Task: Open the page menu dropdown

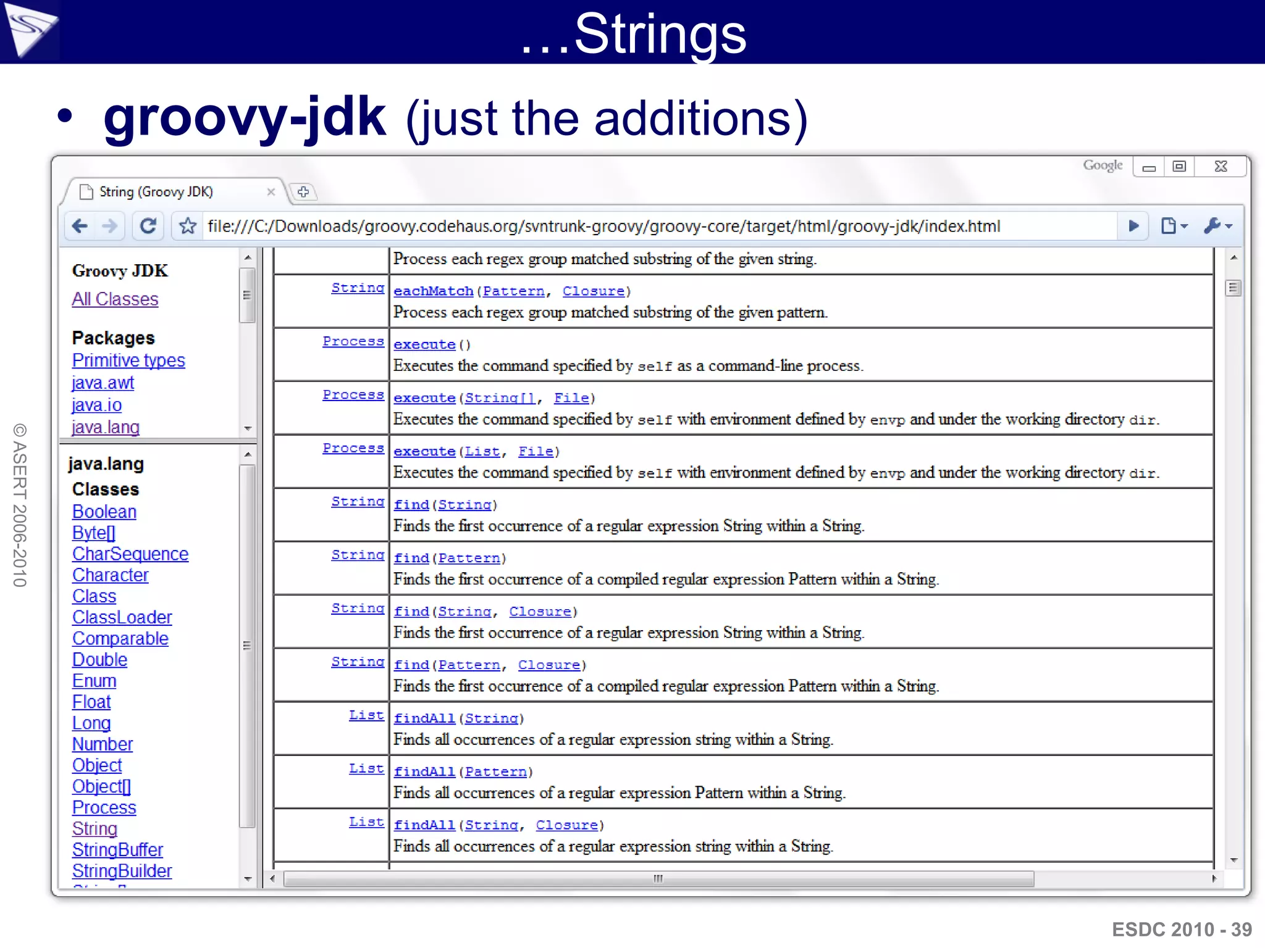Action: [1174, 226]
